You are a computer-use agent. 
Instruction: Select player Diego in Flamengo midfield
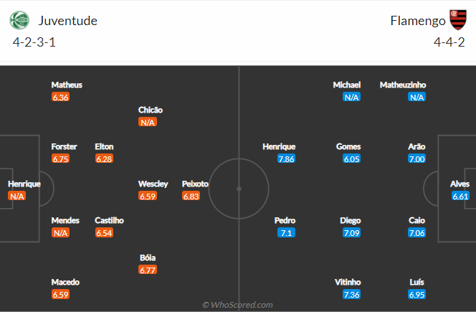(351, 220)
